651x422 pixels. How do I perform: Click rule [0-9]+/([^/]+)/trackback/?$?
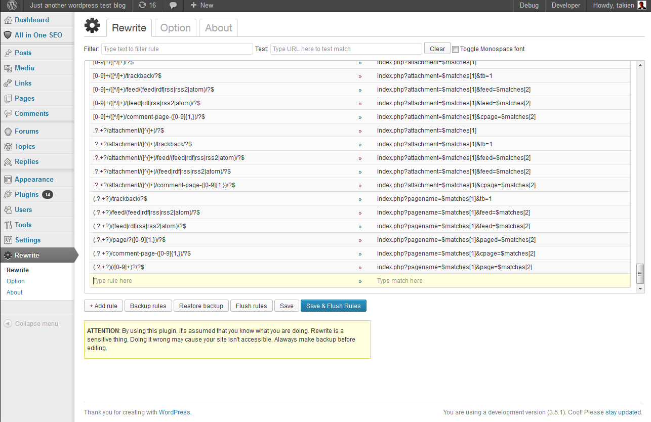[127, 76]
